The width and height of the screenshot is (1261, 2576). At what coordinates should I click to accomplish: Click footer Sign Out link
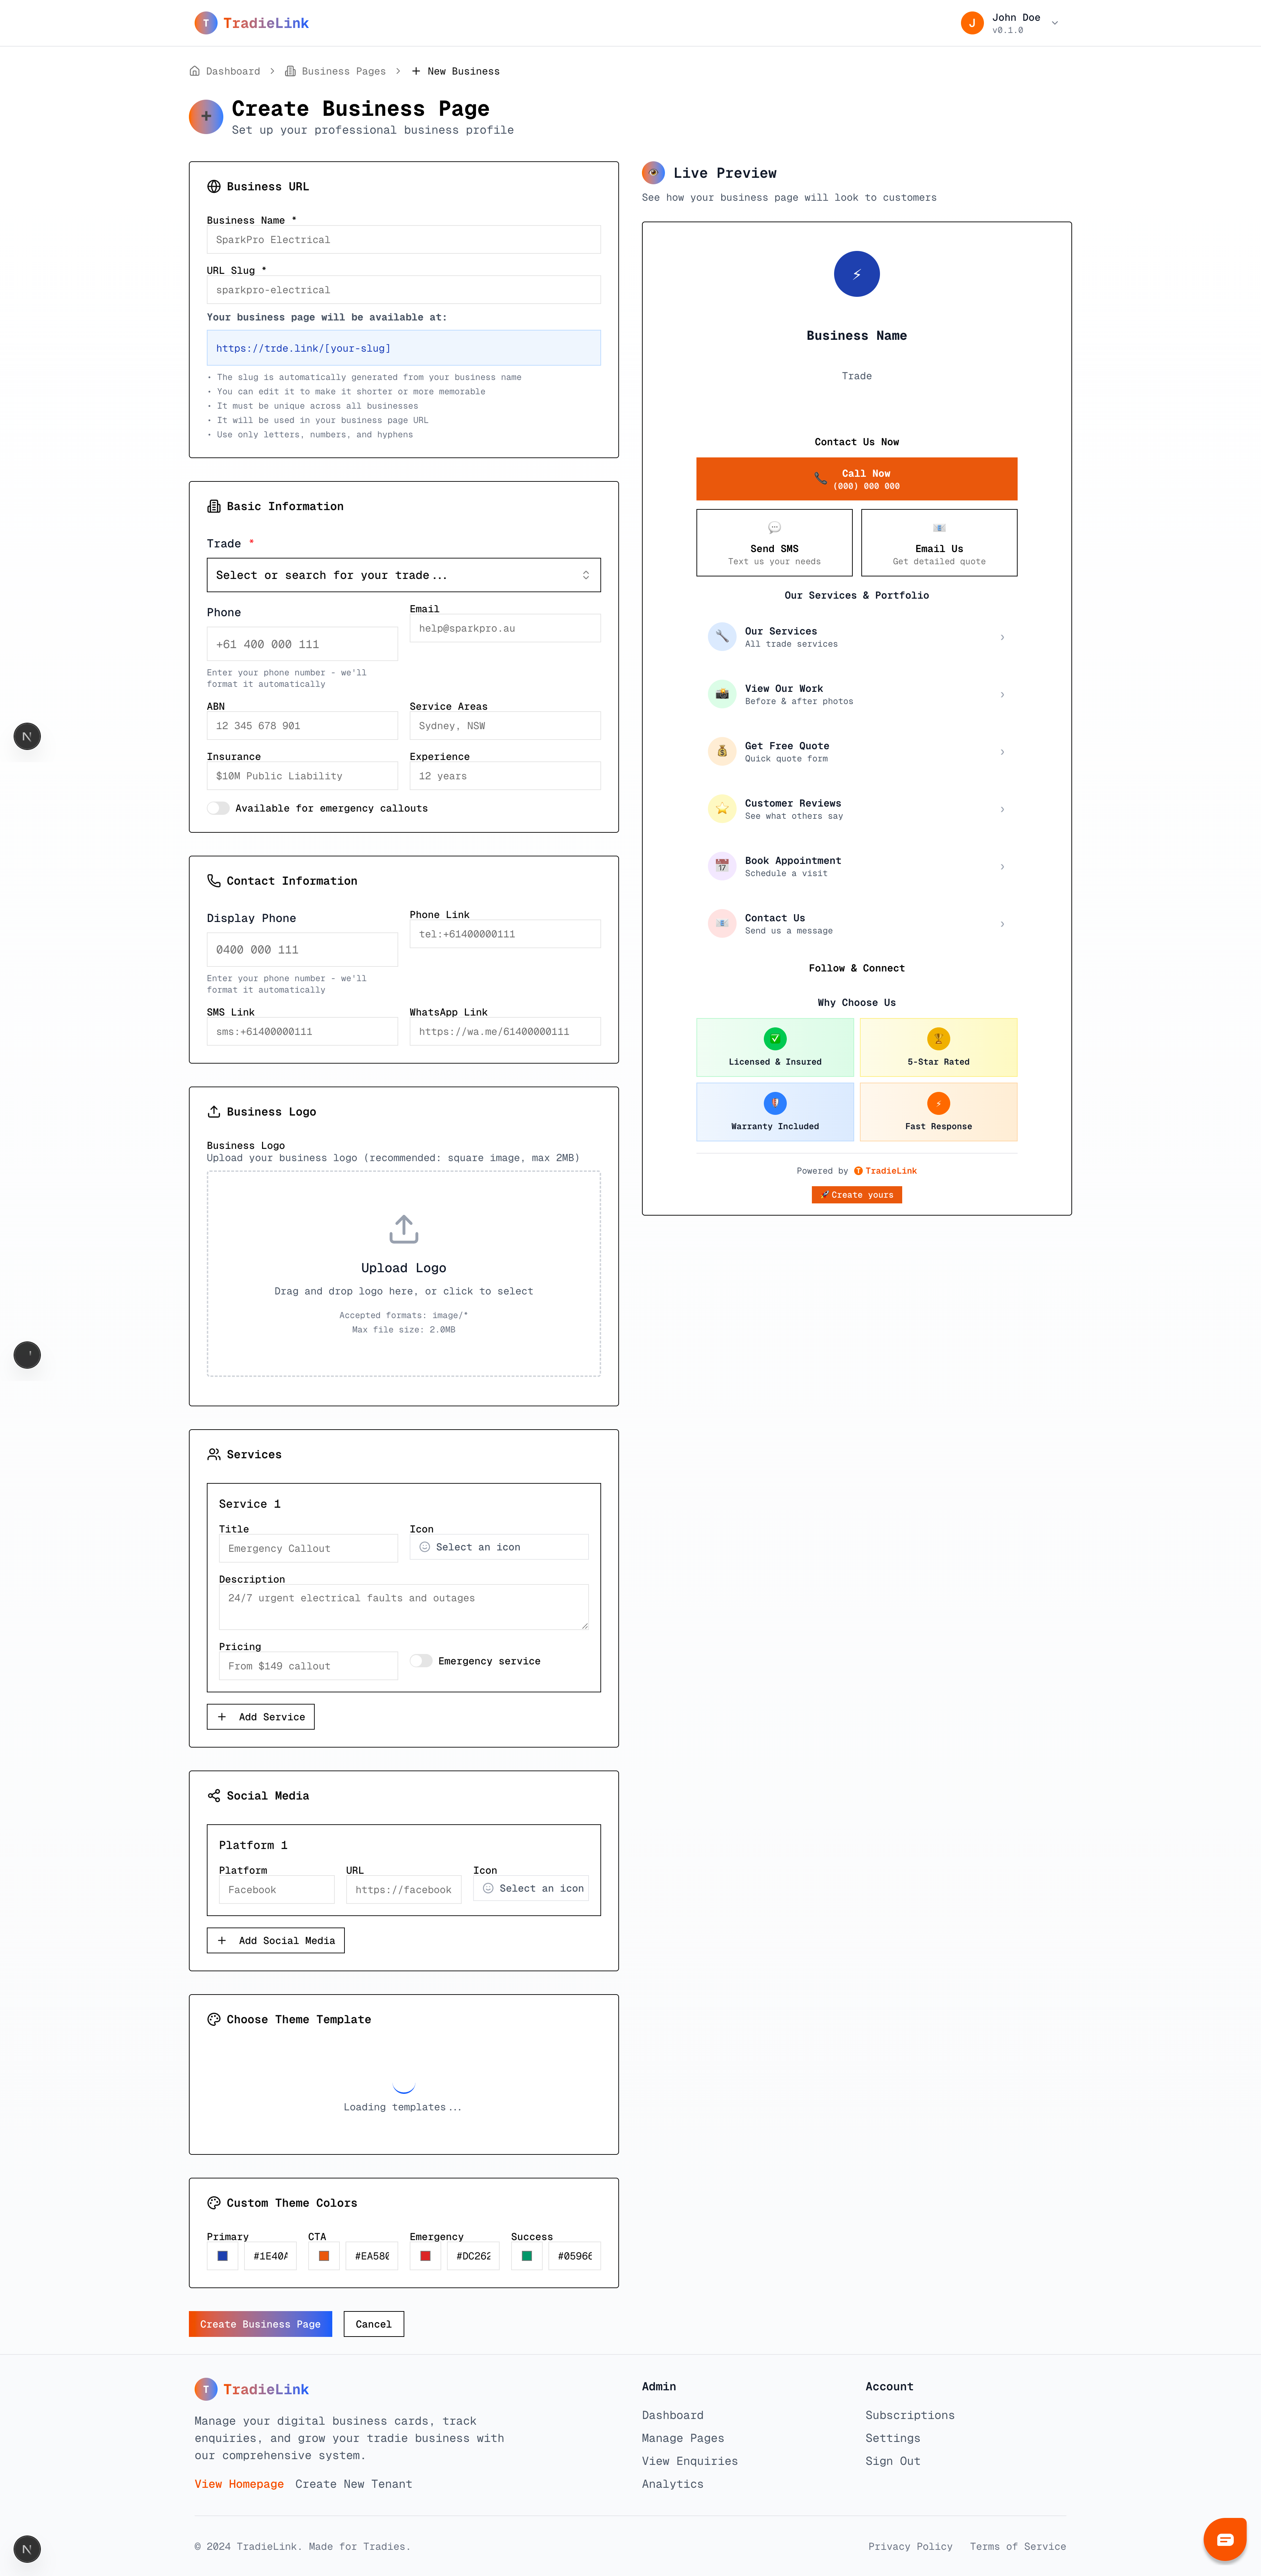click(x=893, y=2461)
